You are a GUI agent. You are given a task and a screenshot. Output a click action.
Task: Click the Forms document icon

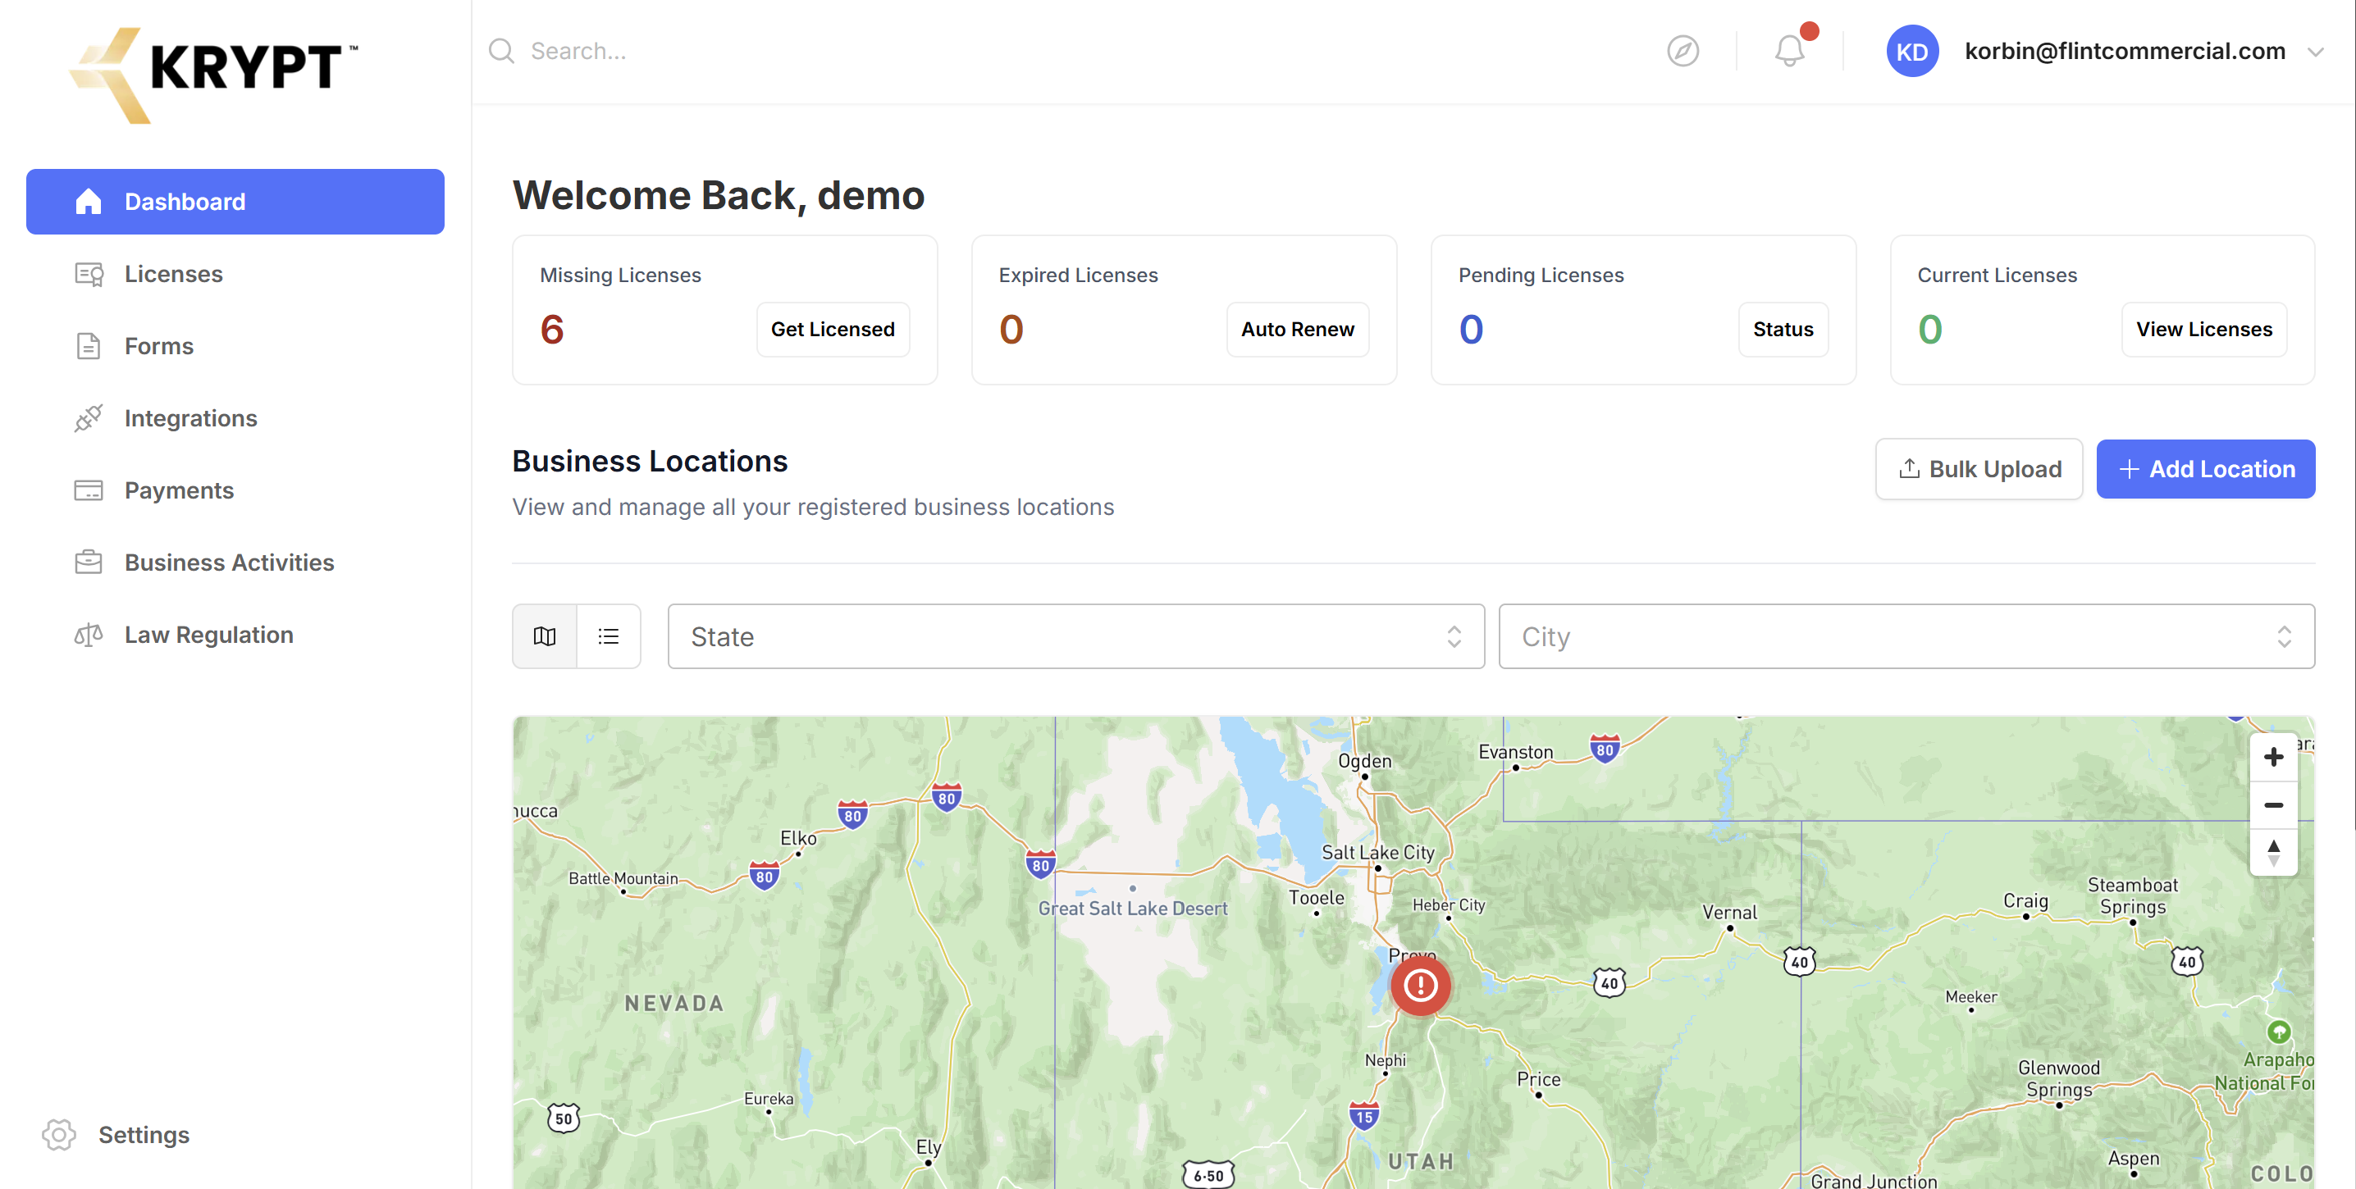(x=89, y=346)
